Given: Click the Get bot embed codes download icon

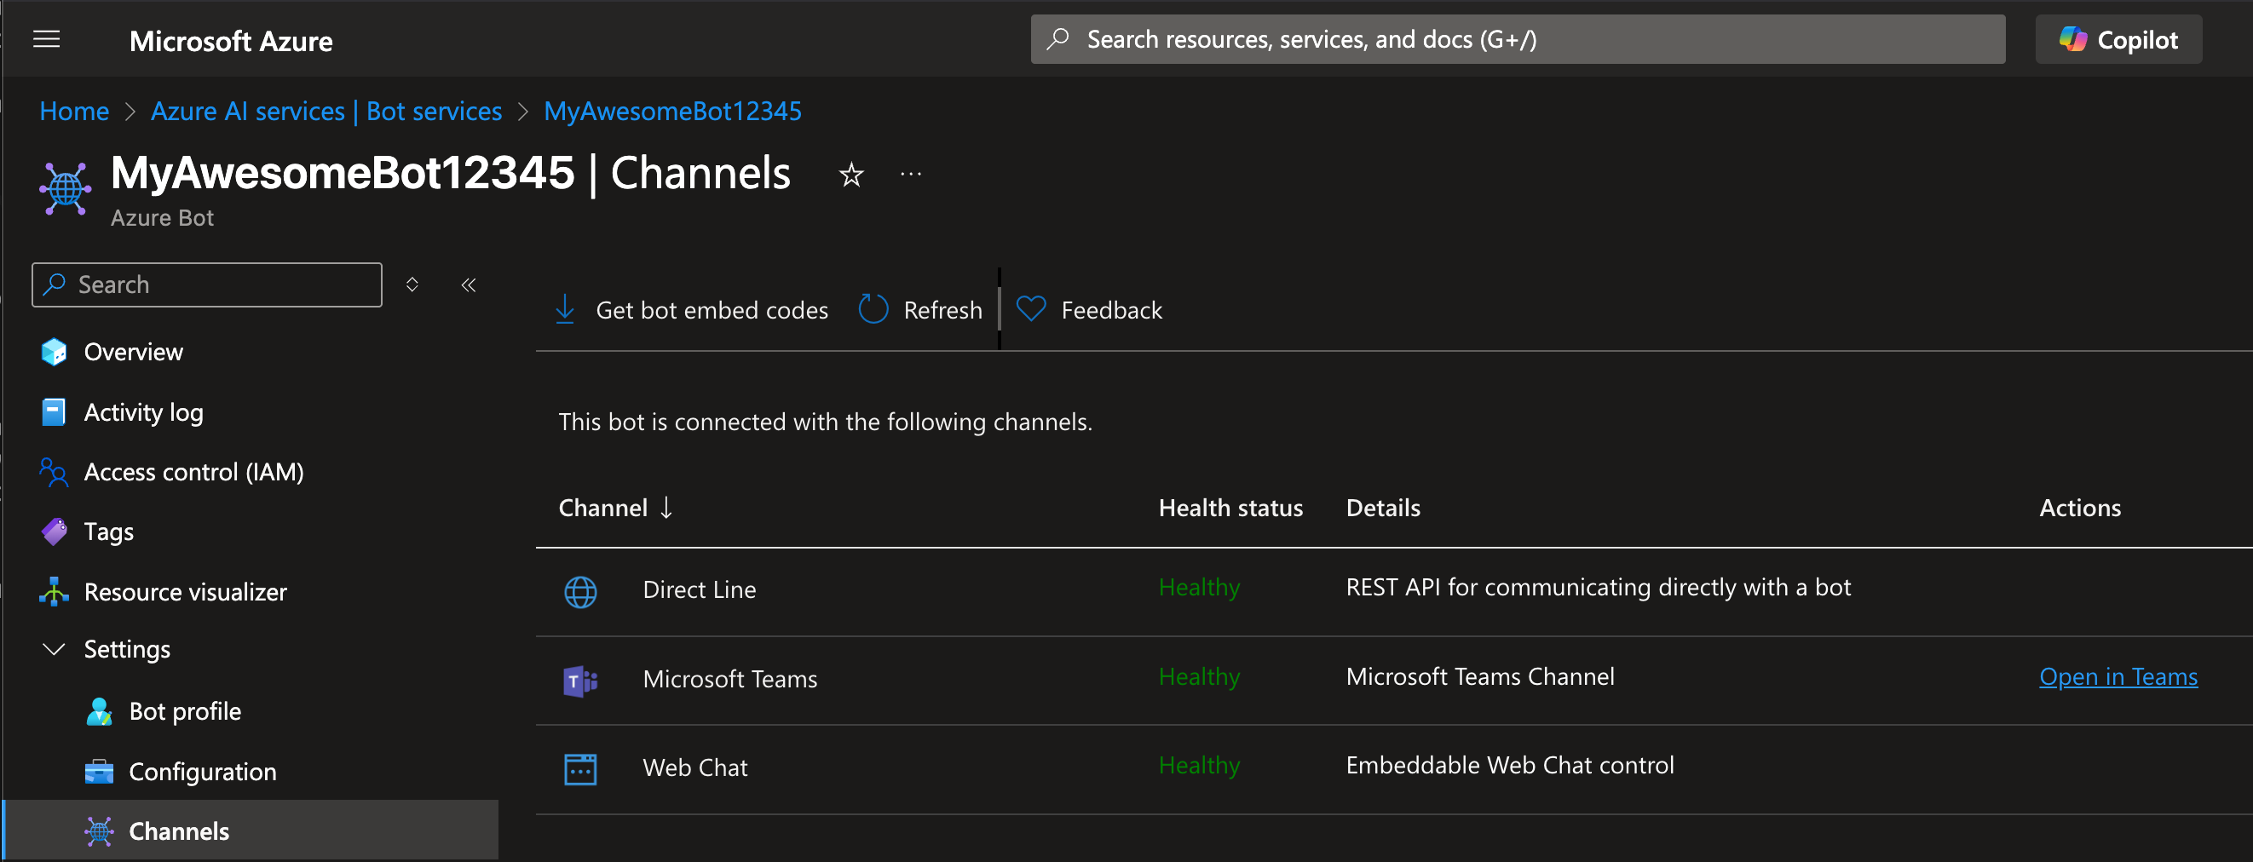Looking at the screenshot, I should (x=565, y=309).
